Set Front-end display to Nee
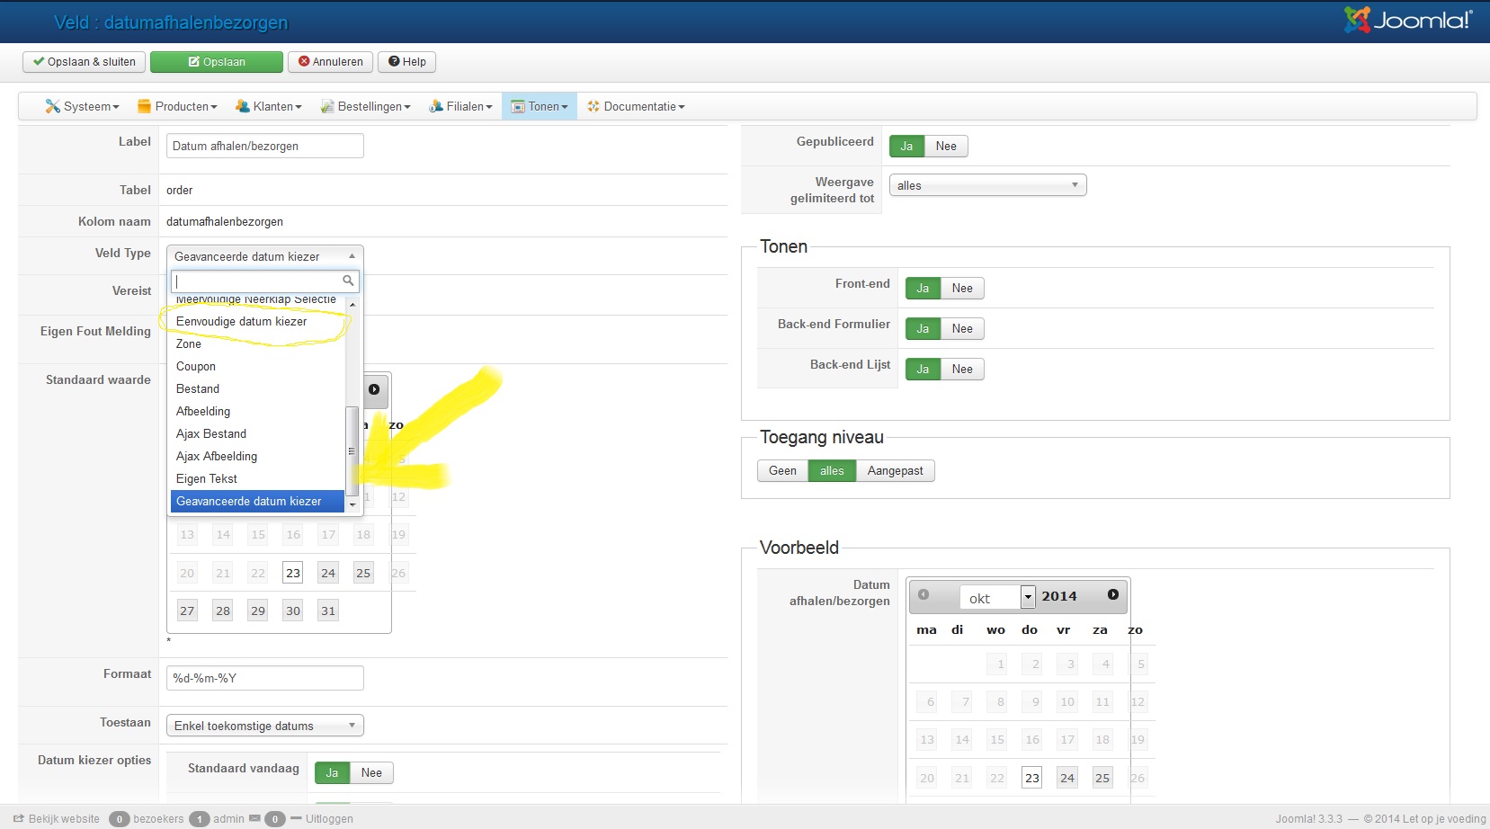This screenshot has height=829, width=1490. pos(962,289)
